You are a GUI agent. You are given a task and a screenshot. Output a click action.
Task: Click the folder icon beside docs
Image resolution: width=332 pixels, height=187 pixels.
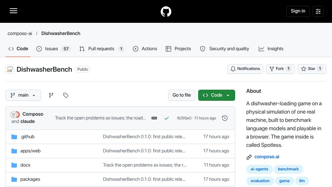coord(14,165)
